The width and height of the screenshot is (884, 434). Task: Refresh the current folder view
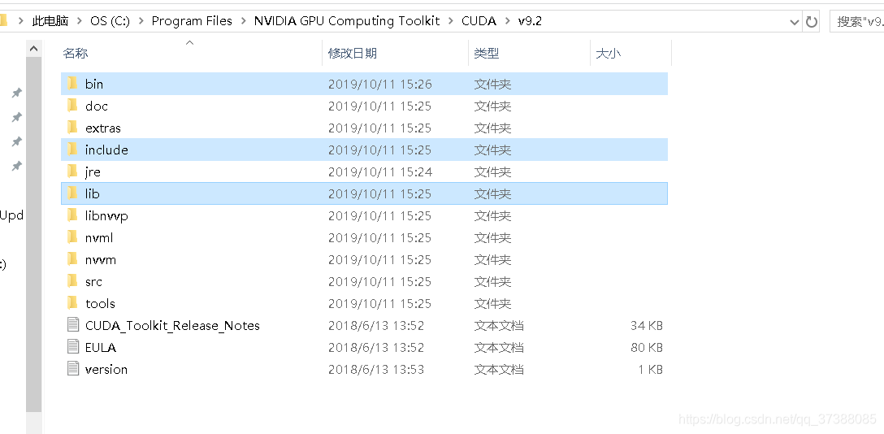pos(811,22)
